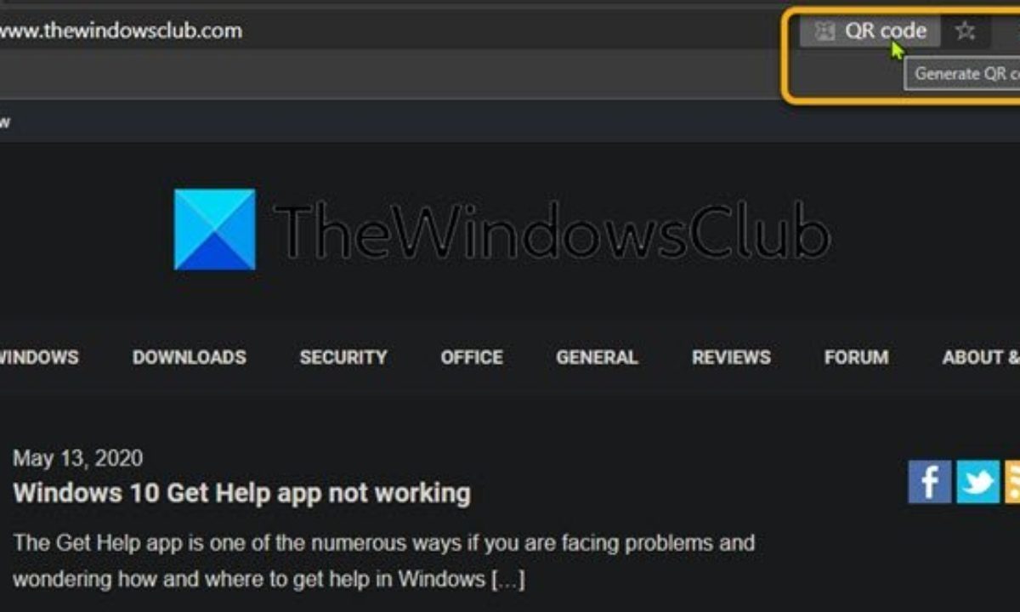Open the 'Windows 10 Get Help app not working' article
Screen dimensions: 1020x612
point(241,493)
